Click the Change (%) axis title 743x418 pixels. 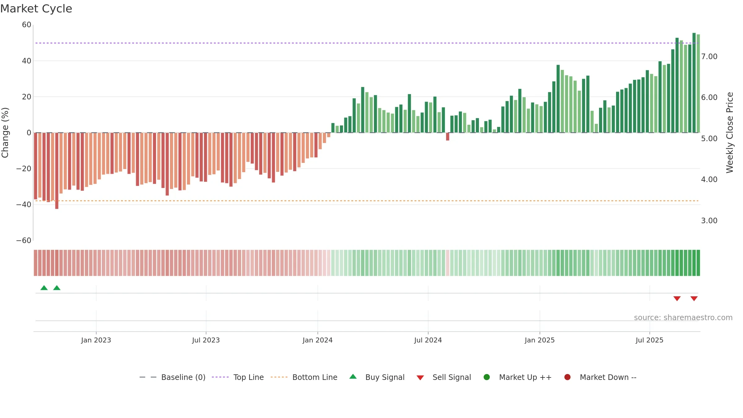tap(5, 133)
